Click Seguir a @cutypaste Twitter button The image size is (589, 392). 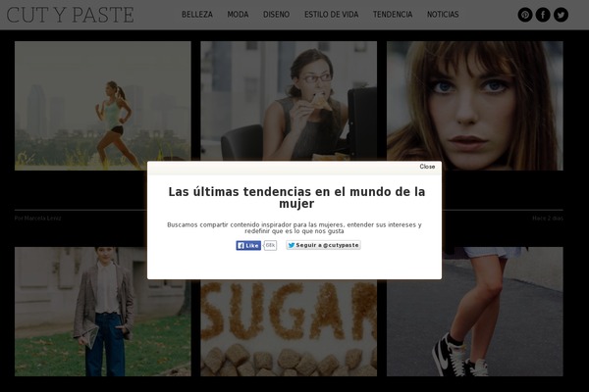[323, 245]
